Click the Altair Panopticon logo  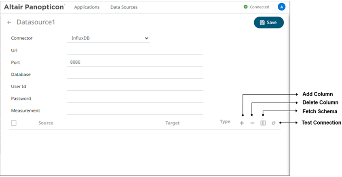click(x=34, y=7)
